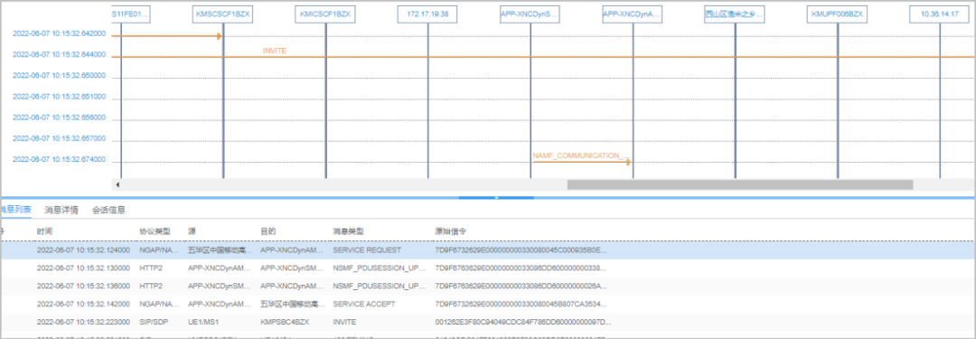976x339 pixels.
Task: Click the 10:15:32.223000 time cell
Action: click(x=83, y=322)
